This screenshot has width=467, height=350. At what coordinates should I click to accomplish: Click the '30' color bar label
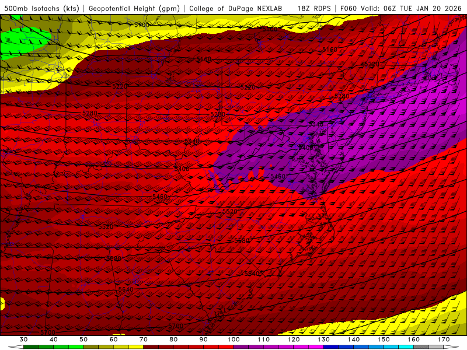[x=23, y=339]
